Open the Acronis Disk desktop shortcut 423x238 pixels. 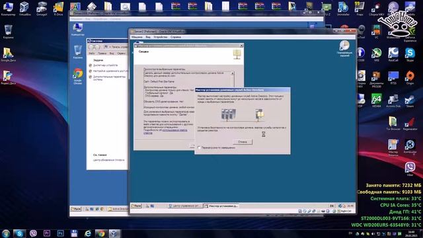393,100
